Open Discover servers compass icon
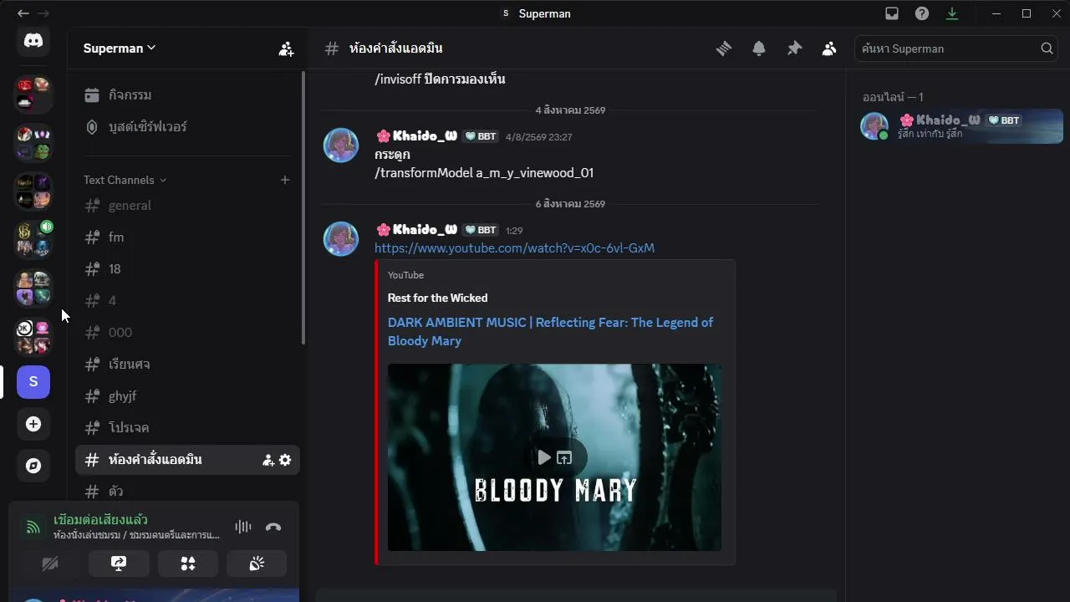The width and height of the screenshot is (1070, 602). click(33, 466)
